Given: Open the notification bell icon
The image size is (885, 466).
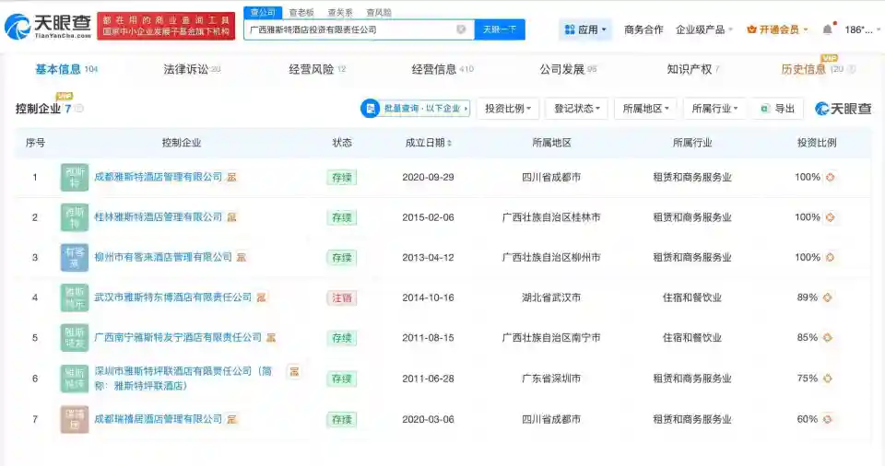Looking at the screenshot, I should tap(827, 29).
